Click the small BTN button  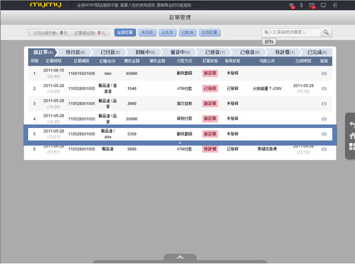pyautogui.click(x=269, y=42)
